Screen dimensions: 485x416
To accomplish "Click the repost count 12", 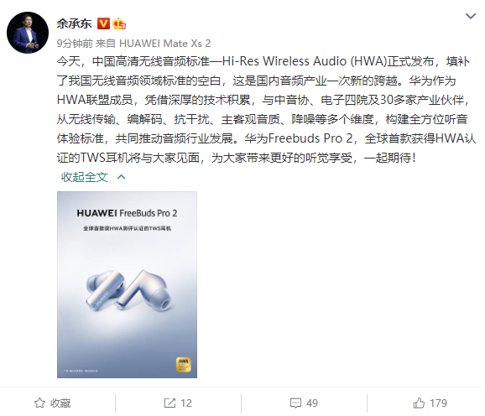I will point(186,403).
